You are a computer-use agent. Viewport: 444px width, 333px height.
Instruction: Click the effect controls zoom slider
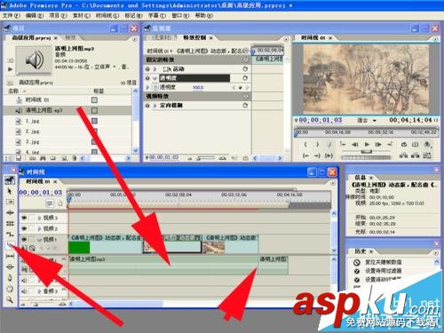click(206, 158)
